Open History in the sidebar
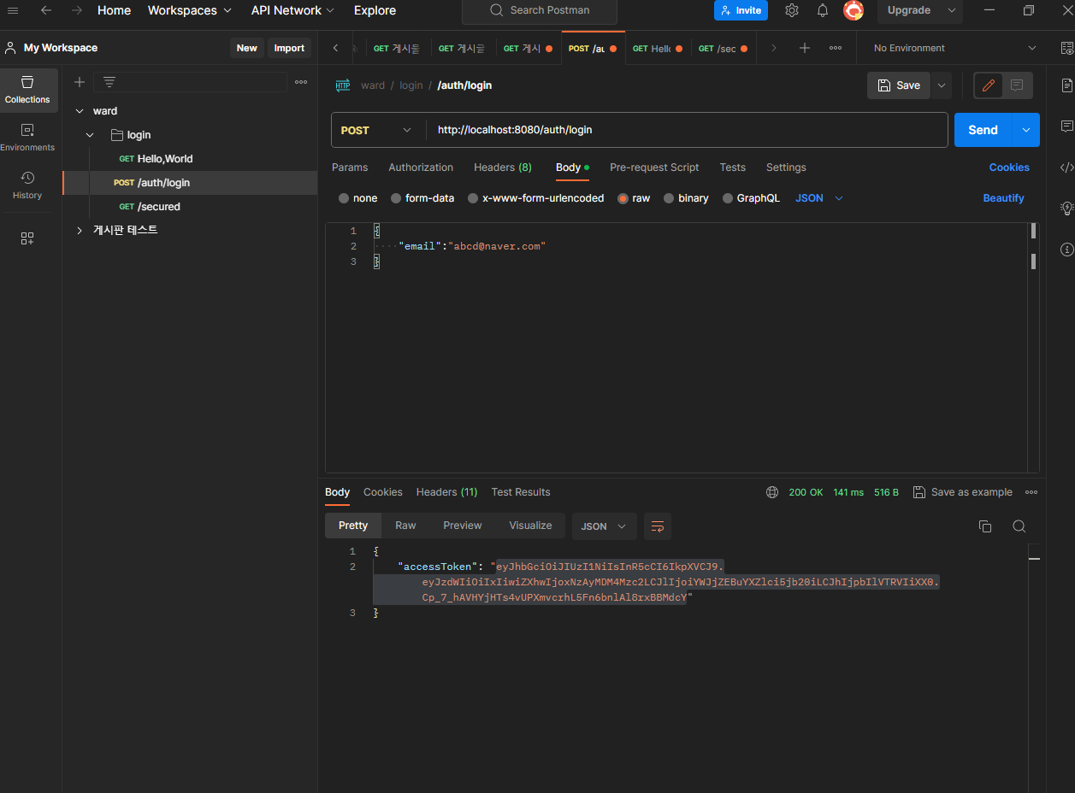Viewport: 1075px width, 793px height. (27, 185)
